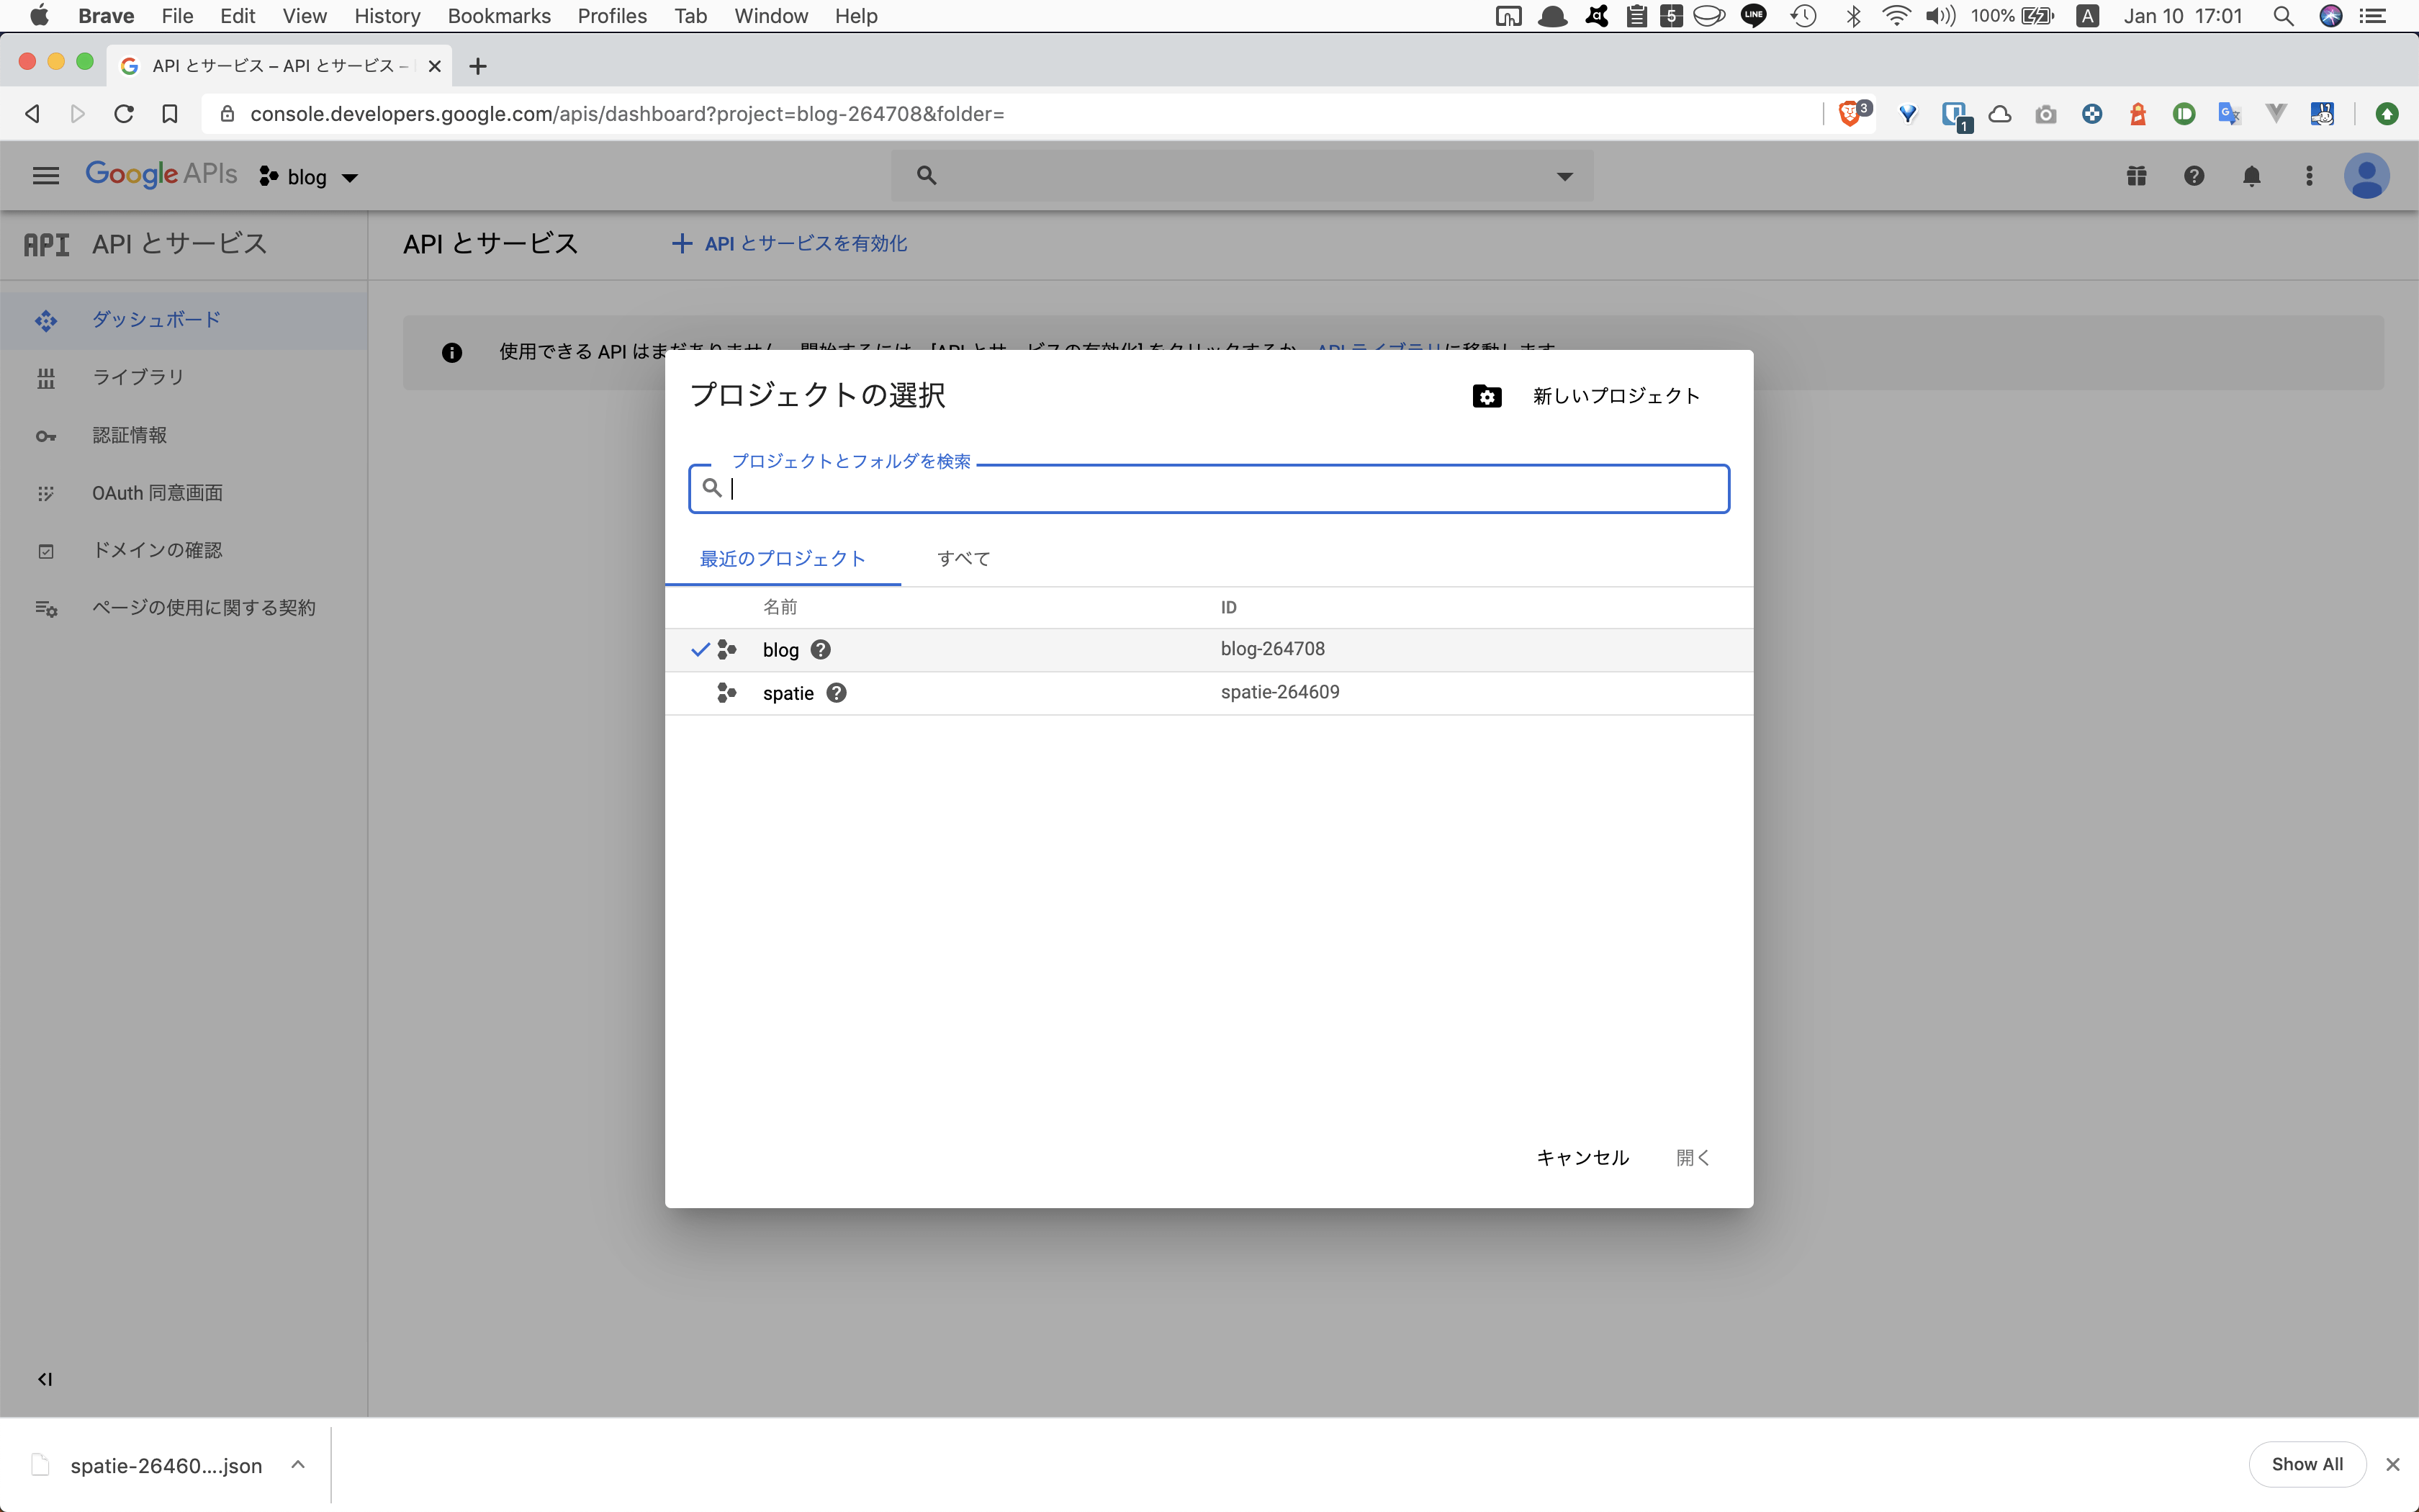Open 認証情報 with the key icon

(x=129, y=435)
